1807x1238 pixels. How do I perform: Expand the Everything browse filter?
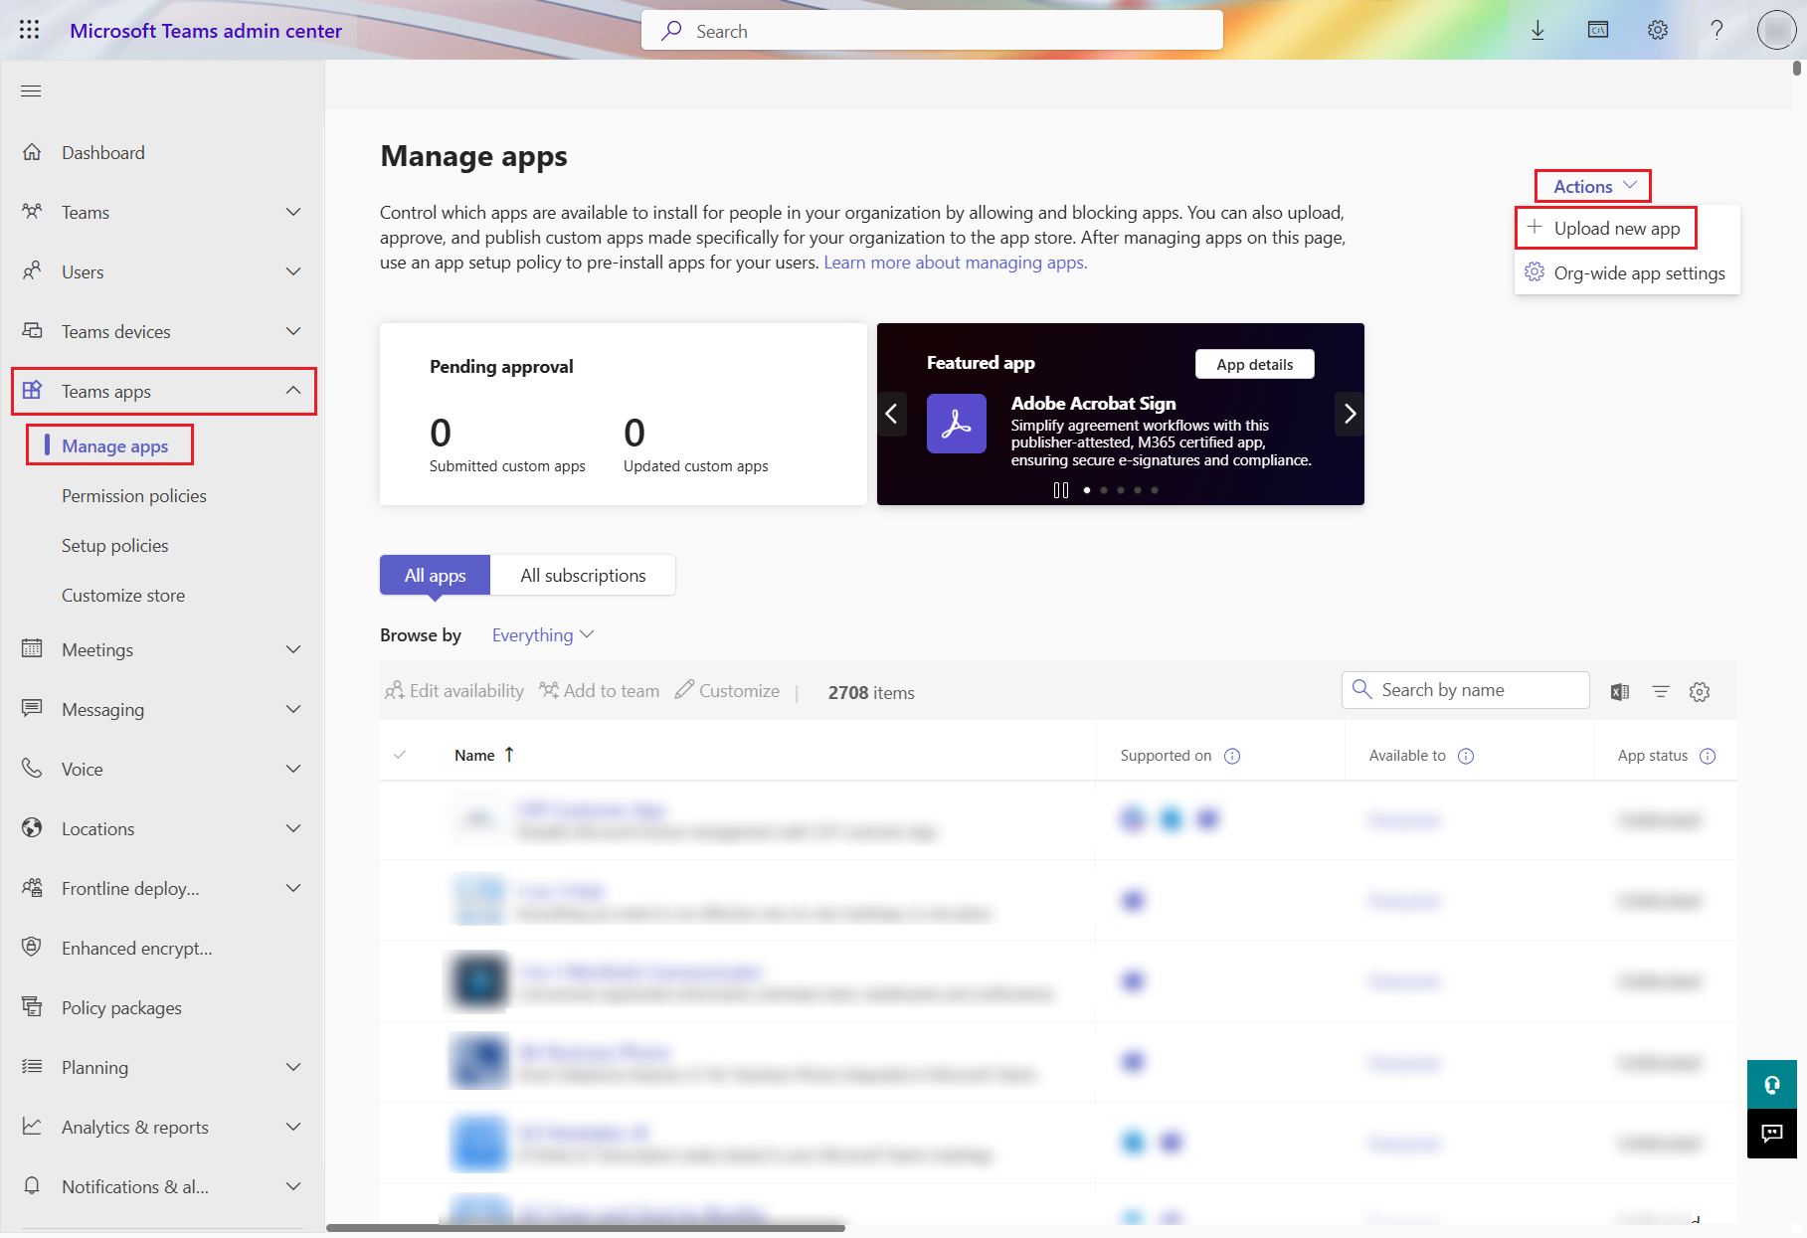[542, 634]
